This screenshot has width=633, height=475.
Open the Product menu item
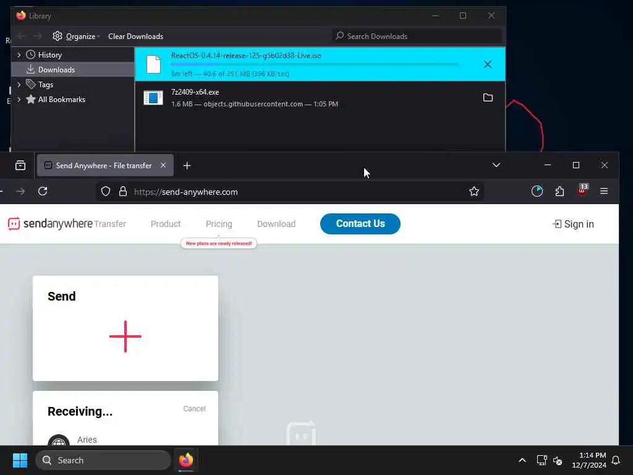tap(166, 224)
